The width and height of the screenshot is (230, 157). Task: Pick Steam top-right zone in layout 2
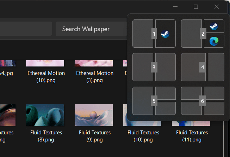pos(214,26)
